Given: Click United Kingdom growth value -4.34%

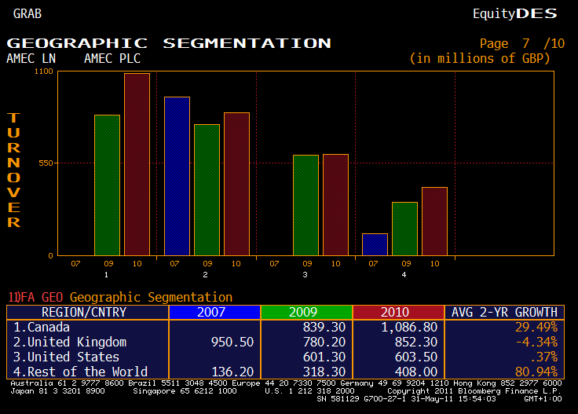Looking at the screenshot, I should (536, 342).
